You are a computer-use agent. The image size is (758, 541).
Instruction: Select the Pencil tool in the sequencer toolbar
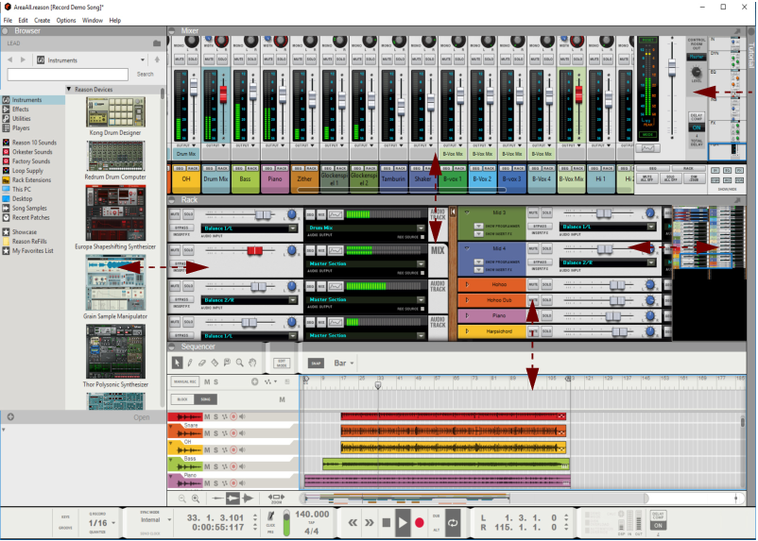[192, 363]
